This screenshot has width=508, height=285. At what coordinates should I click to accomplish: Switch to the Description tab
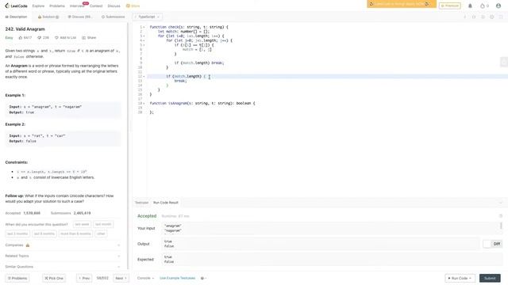(16, 17)
